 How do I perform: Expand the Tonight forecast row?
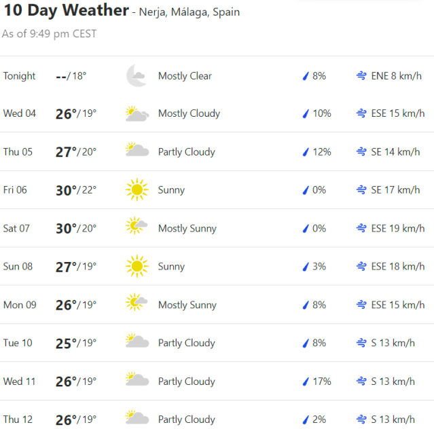coord(217,76)
